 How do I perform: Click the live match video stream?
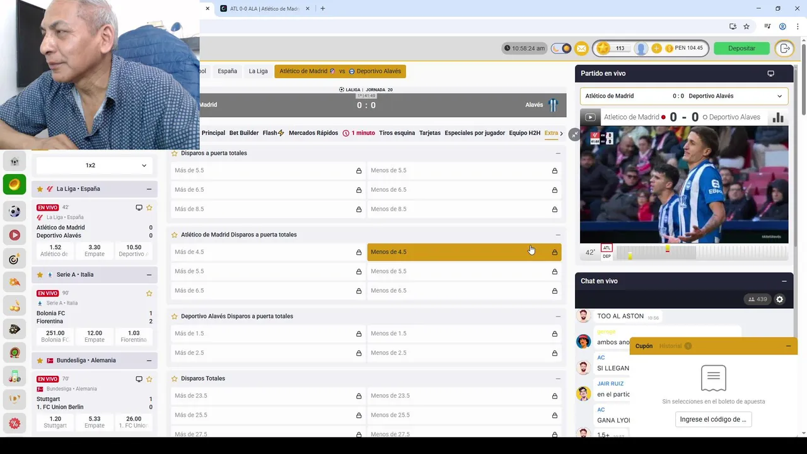[684, 185]
